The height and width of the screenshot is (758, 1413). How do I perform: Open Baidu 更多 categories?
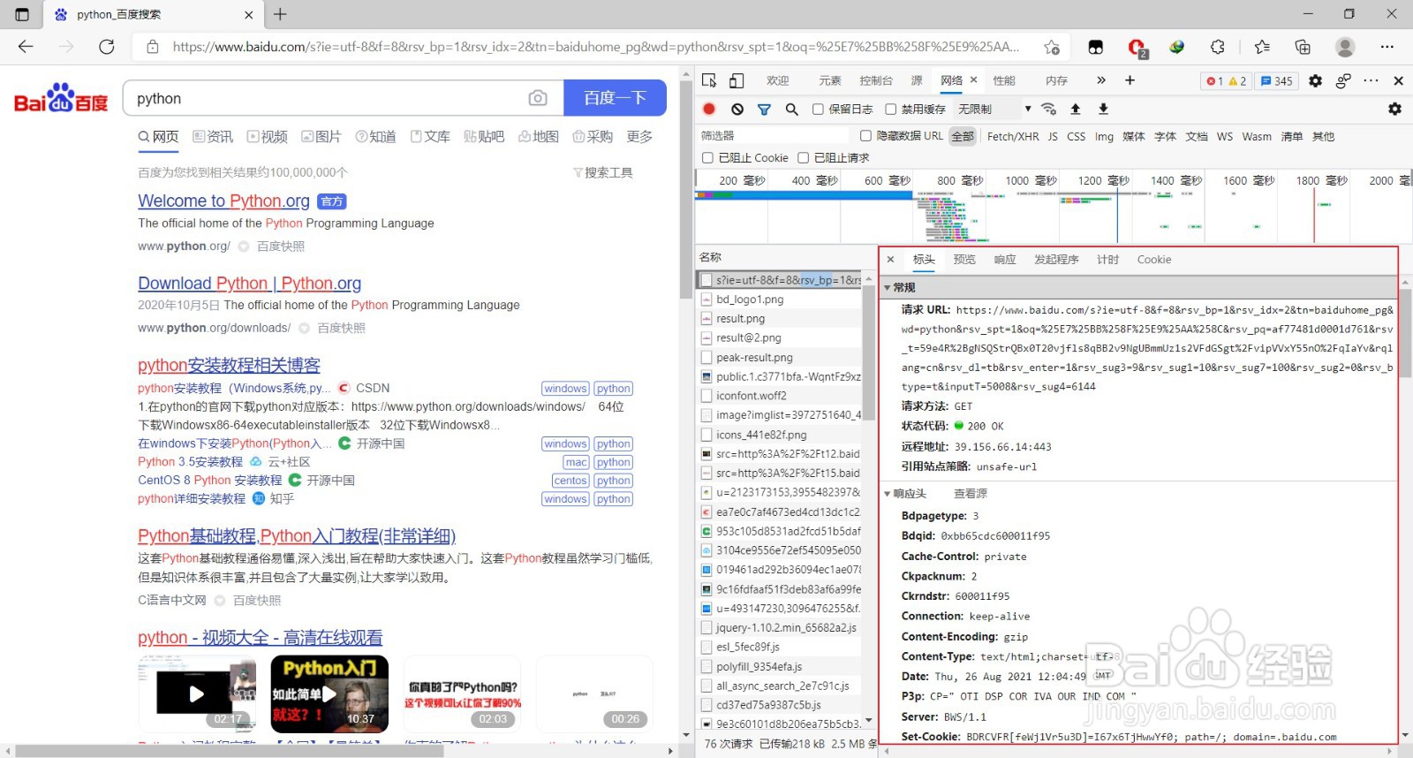[639, 137]
